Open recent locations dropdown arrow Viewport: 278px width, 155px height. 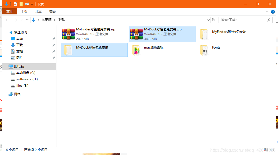click(x=22, y=20)
